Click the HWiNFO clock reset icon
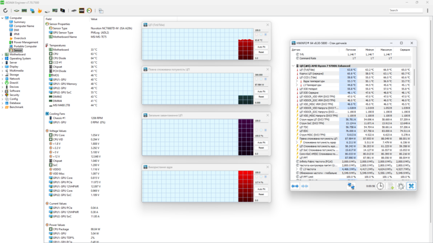 pos(380,186)
